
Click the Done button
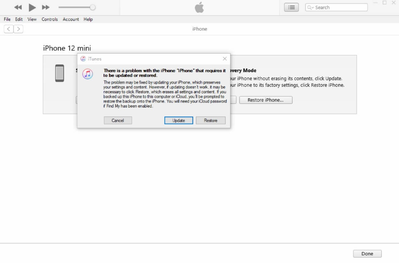click(x=367, y=254)
